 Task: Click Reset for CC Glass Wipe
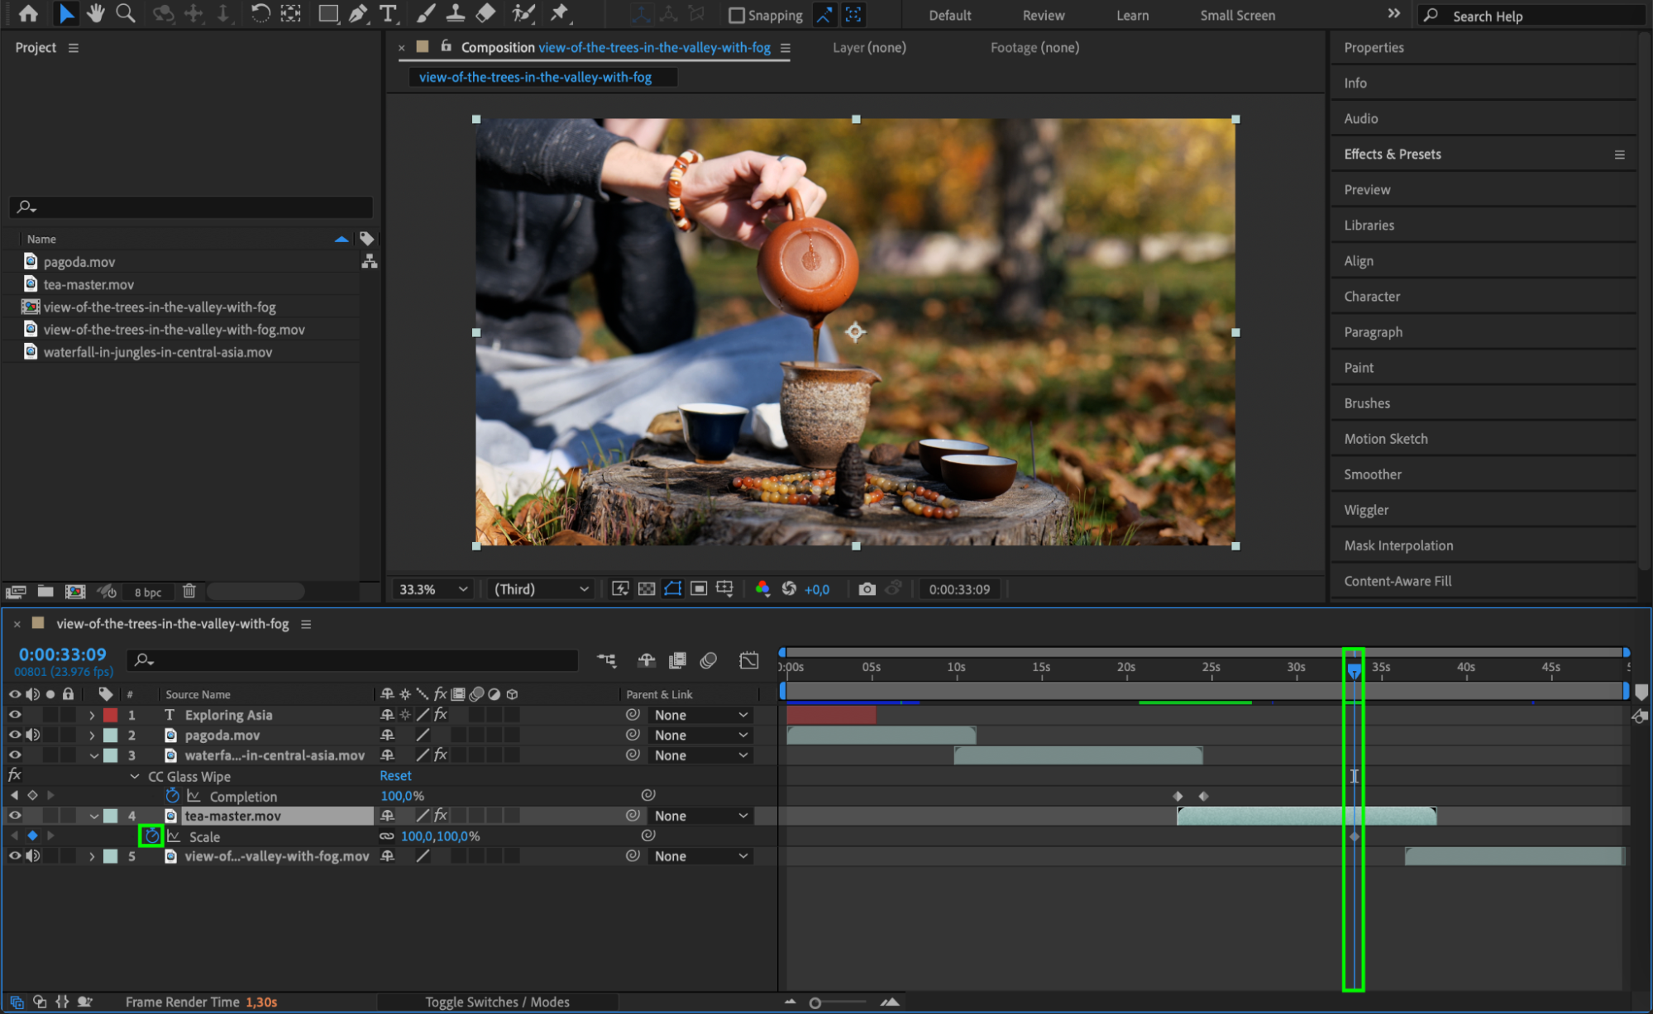coord(395,776)
